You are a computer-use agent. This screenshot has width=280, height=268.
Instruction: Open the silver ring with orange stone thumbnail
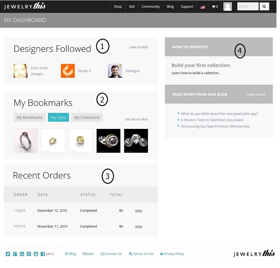(x=26, y=141)
